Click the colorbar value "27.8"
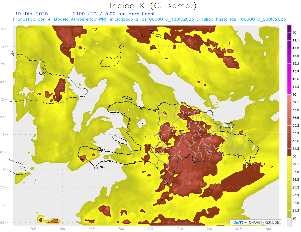The image size is (301, 232). click(295, 172)
